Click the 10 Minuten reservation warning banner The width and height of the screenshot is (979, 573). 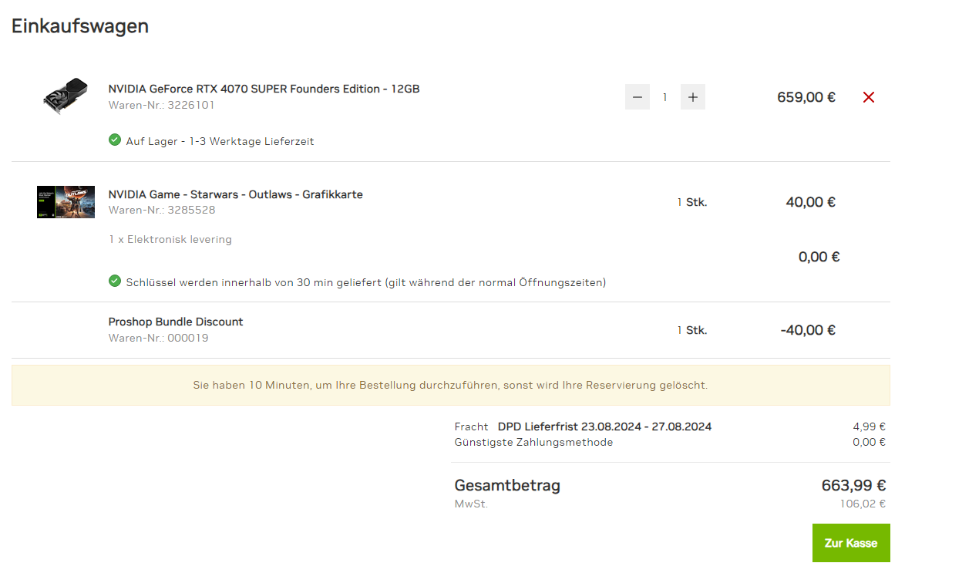click(451, 385)
